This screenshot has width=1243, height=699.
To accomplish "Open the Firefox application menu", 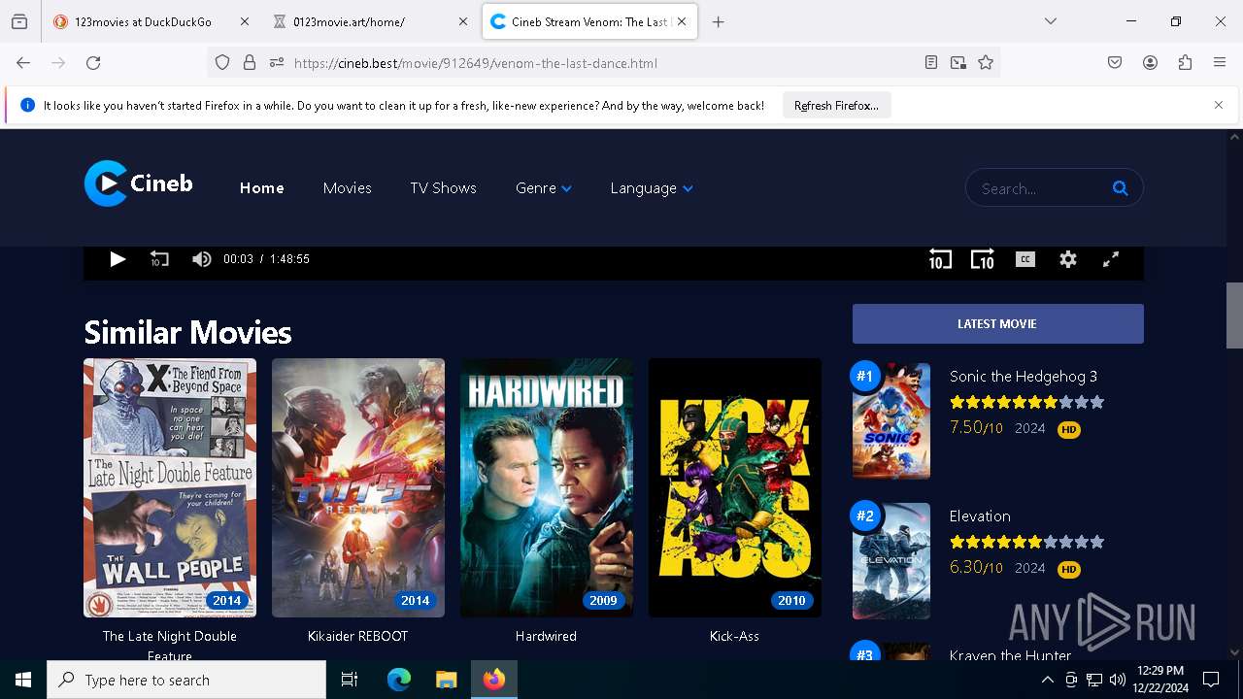I will tap(1220, 63).
